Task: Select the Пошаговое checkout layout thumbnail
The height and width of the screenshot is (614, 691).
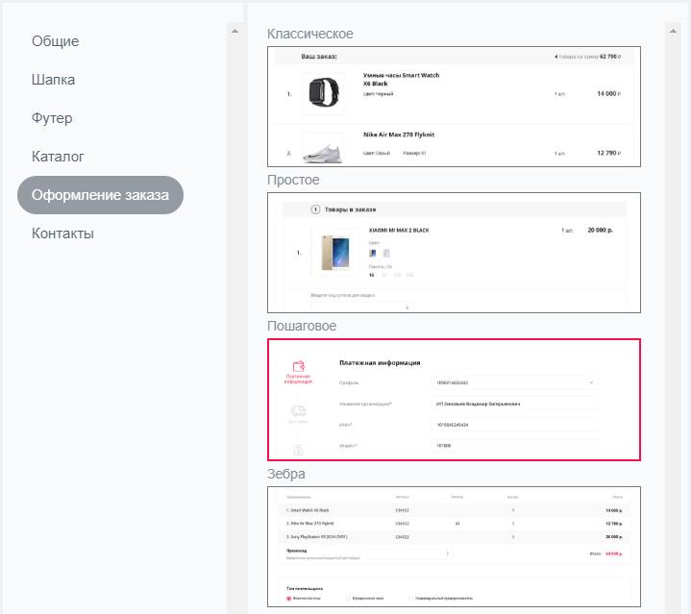Action: [x=454, y=400]
